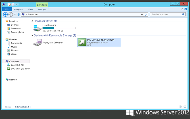The image size is (190, 119).
Task: Click the Back navigation arrow
Action: [5, 14]
